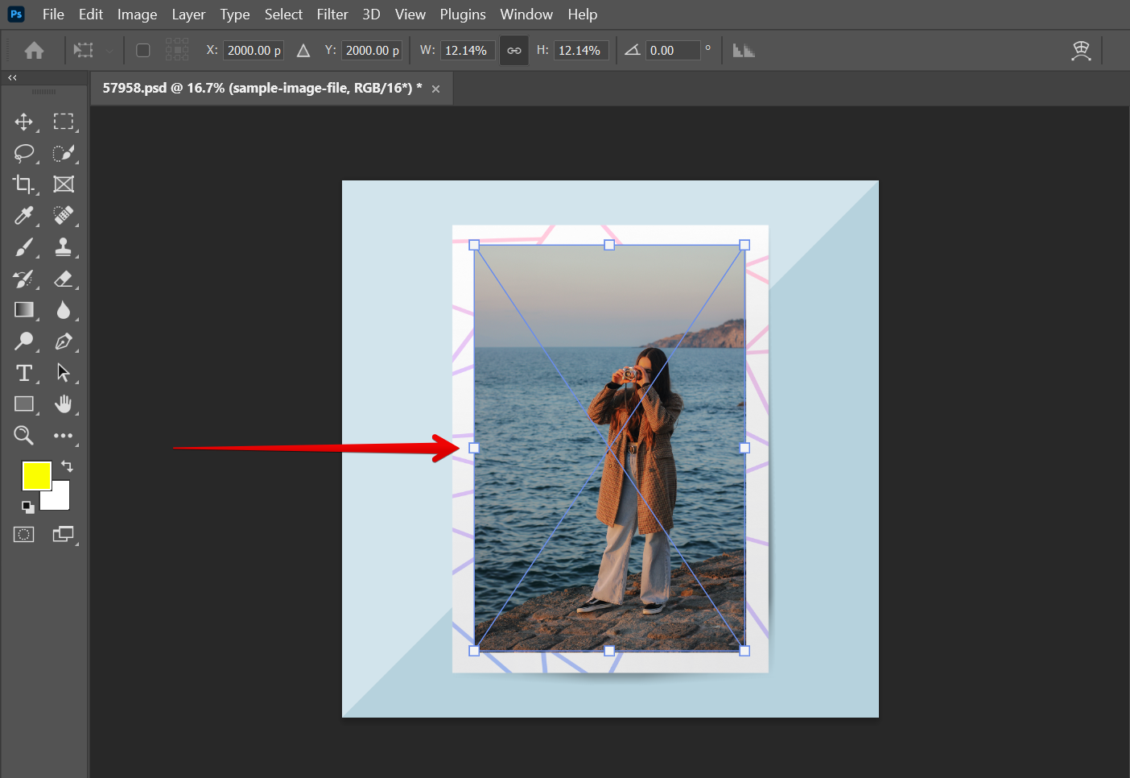Select the Lasso tool
This screenshot has width=1130, height=778.
click(24, 153)
